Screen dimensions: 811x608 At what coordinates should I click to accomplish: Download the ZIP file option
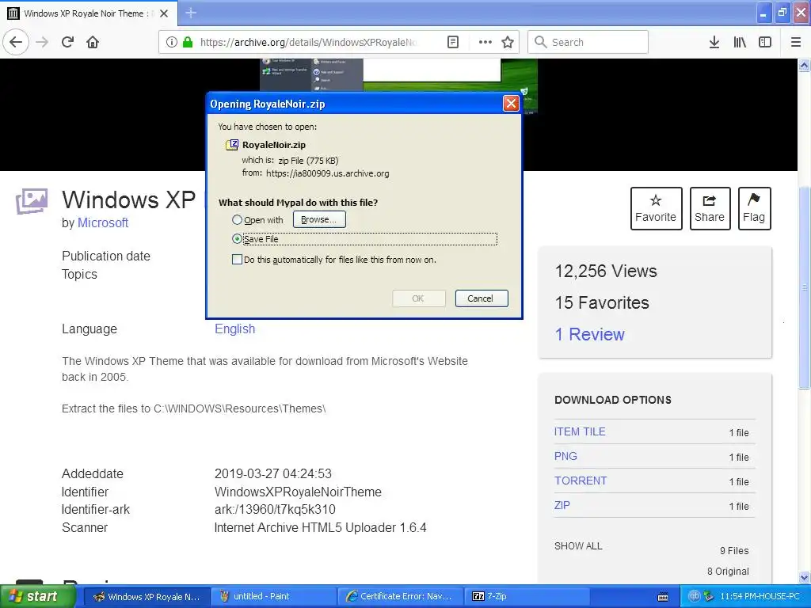[x=562, y=505]
